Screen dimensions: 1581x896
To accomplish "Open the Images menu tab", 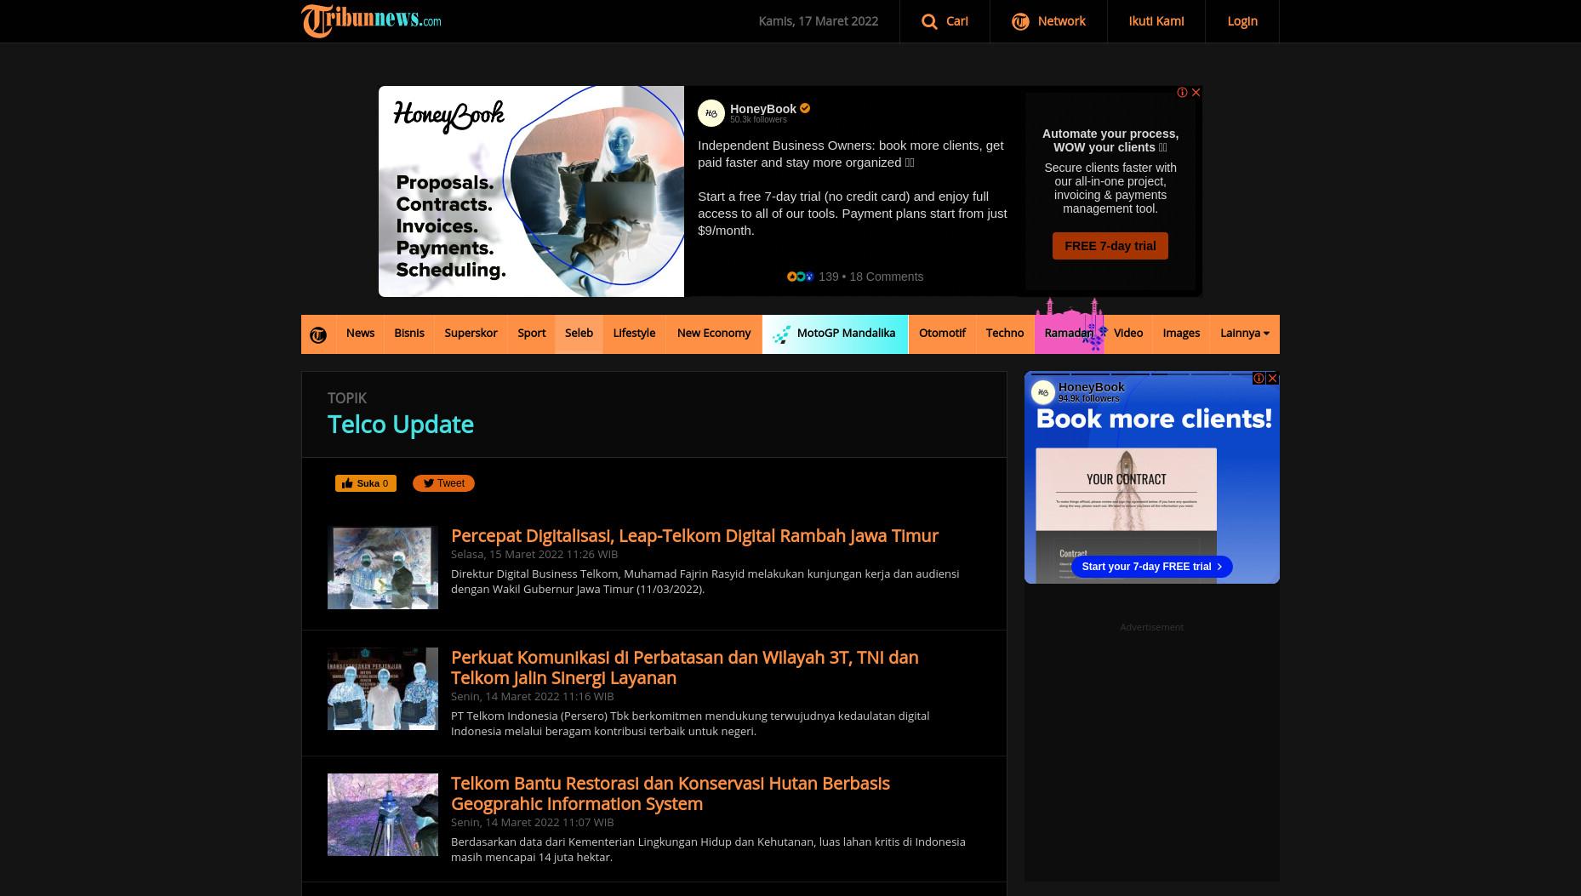I will [x=1181, y=333].
